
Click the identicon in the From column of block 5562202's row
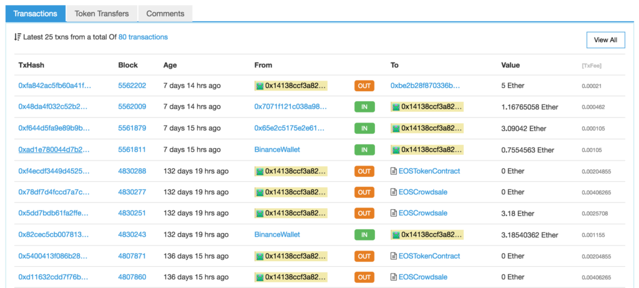[259, 86]
